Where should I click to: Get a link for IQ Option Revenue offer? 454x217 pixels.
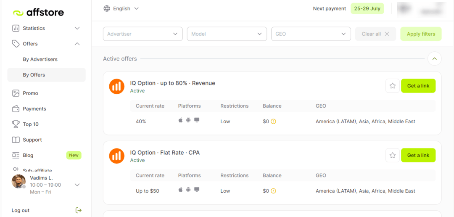coord(418,86)
